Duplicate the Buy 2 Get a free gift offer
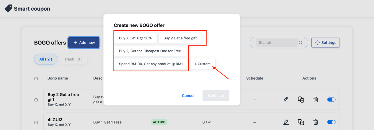The image size is (374, 130). pos(301,100)
